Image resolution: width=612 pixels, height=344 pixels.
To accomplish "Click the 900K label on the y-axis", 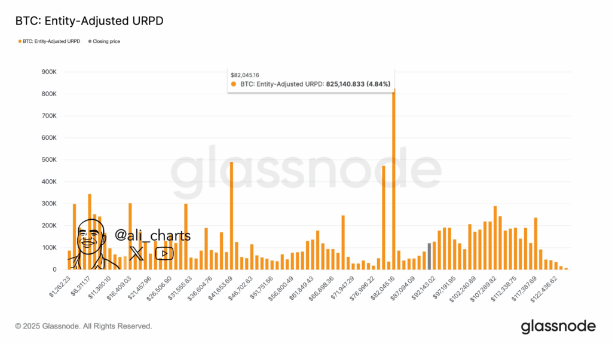I will point(48,72).
